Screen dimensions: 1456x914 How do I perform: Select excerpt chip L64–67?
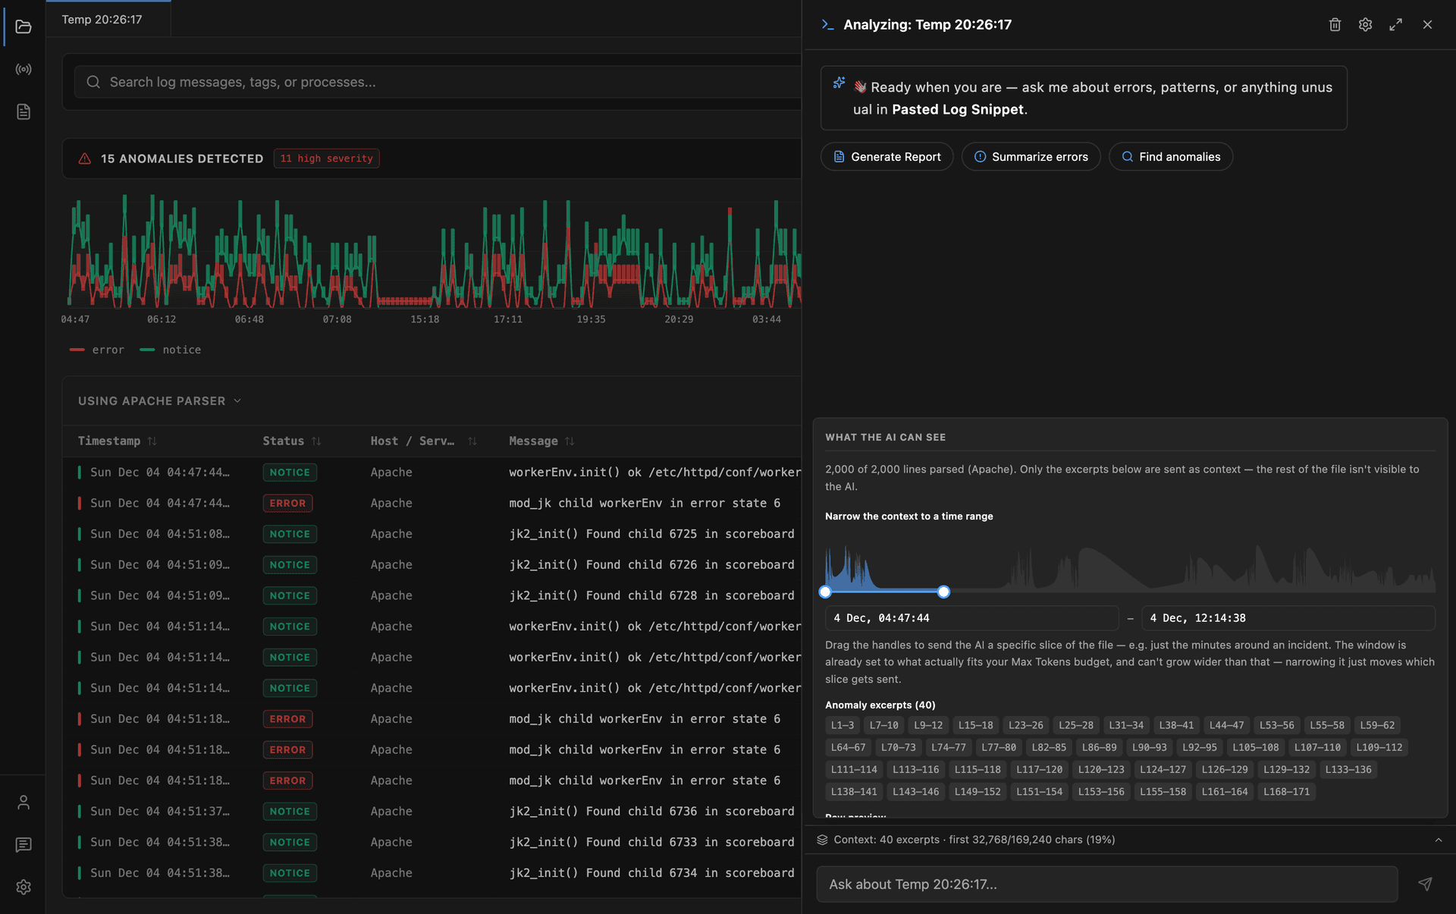click(x=848, y=748)
